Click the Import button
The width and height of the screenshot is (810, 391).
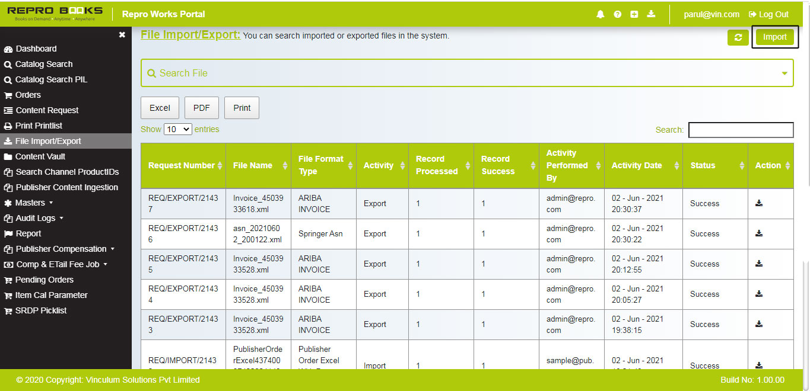(x=775, y=37)
